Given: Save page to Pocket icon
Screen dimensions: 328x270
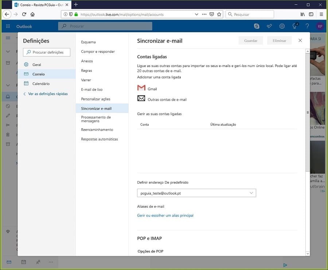Looking at the screenshot, I should click(212, 14).
